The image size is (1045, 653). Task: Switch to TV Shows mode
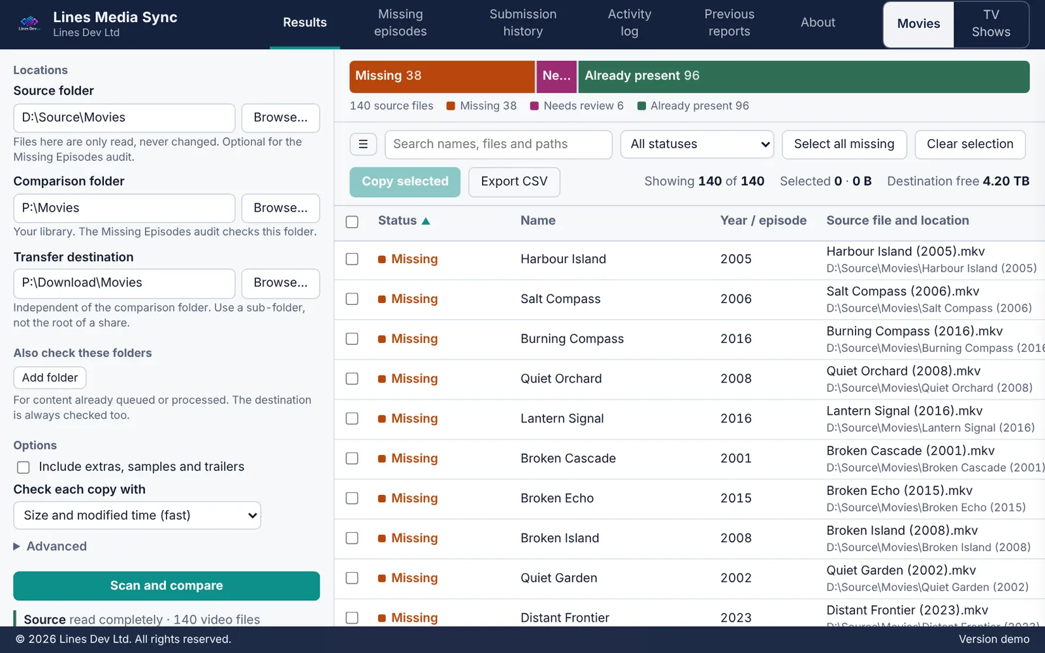tap(991, 24)
